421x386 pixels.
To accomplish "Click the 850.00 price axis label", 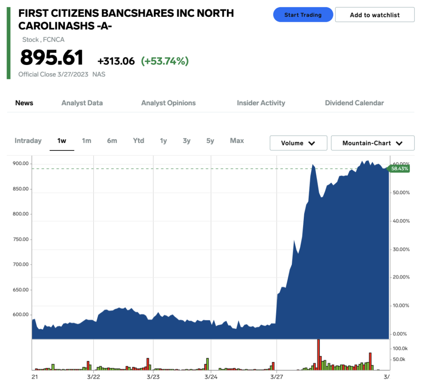I will [21, 189].
